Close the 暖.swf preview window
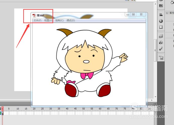The height and width of the screenshot is (125, 174). click(x=141, y=14)
